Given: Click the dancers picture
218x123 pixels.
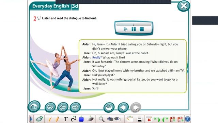Looking at the screenshot, I should [x=56, y=68].
